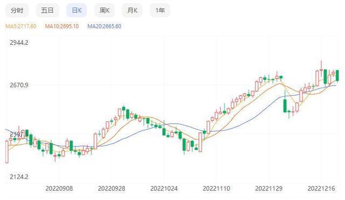Click the 20221216 date marker
345x200 pixels.
click(321, 189)
